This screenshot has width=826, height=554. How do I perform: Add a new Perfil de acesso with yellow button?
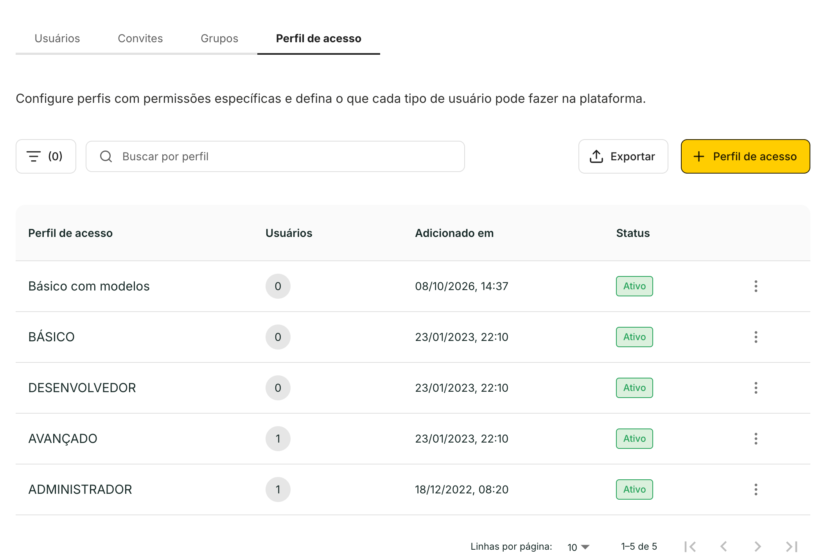click(745, 156)
